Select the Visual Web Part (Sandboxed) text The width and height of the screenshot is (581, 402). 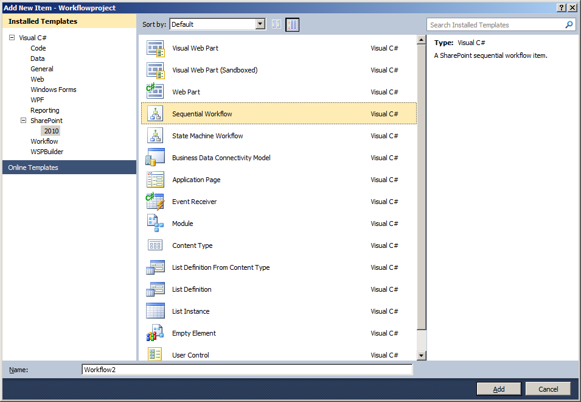[215, 70]
